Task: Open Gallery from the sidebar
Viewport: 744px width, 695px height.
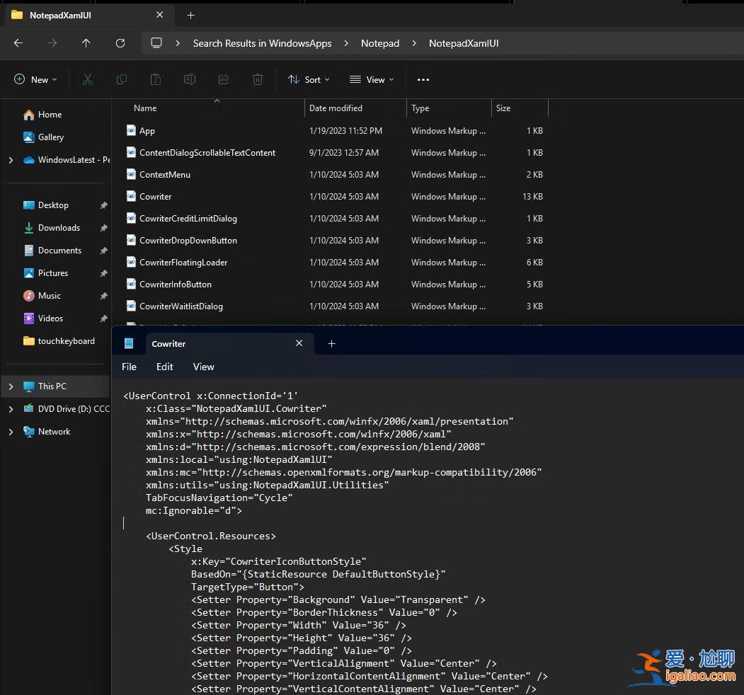Action: tap(50, 137)
